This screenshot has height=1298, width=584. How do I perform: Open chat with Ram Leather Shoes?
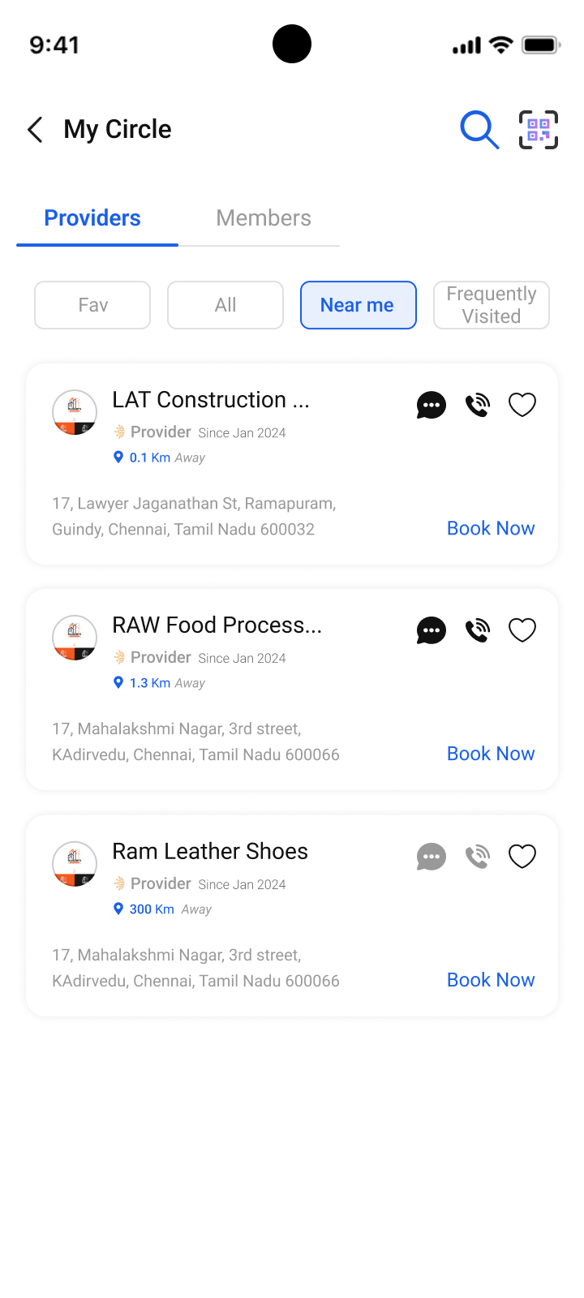(x=431, y=857)
